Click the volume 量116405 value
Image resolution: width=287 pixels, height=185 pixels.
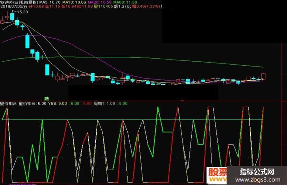[103, 7]
